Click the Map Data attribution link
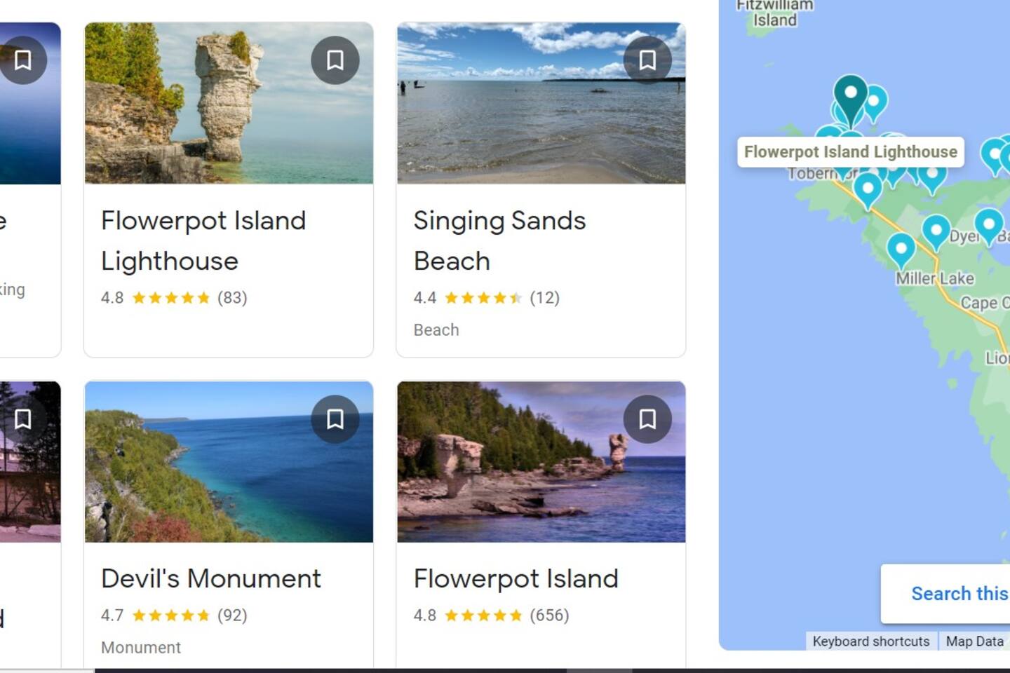 [974, 641]
